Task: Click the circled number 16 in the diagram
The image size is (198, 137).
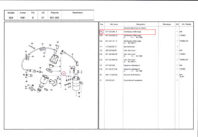Action: click(64, 74)
